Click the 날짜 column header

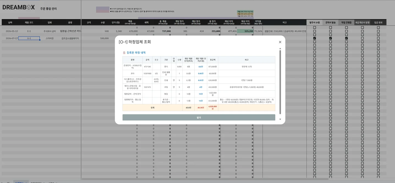pyautogui.click(x=10, y=22)
